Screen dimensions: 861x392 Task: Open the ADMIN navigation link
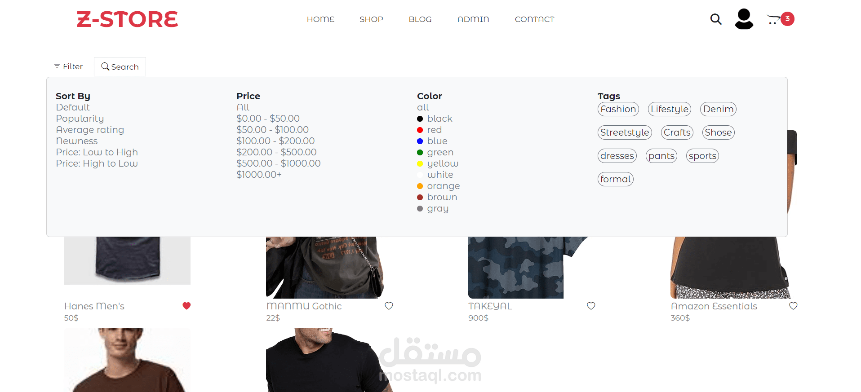tap(473, 19)
